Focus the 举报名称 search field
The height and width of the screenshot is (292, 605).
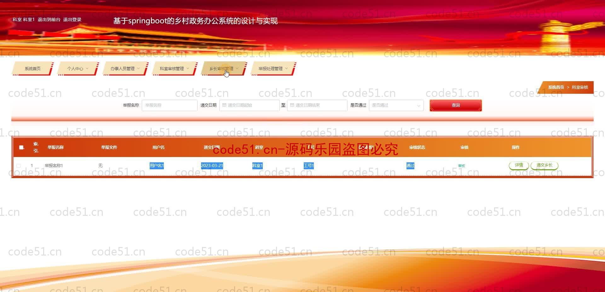tap(170, 105)
